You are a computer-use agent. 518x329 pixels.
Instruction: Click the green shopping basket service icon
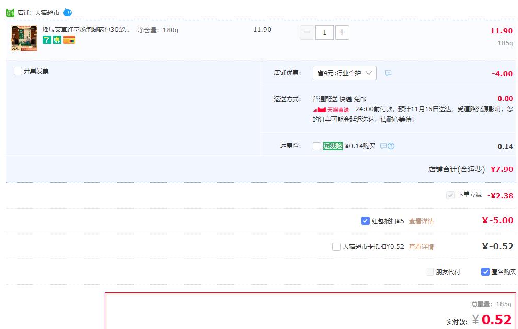(x=57, y=40)
